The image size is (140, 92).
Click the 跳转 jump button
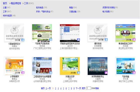[97, 88]
